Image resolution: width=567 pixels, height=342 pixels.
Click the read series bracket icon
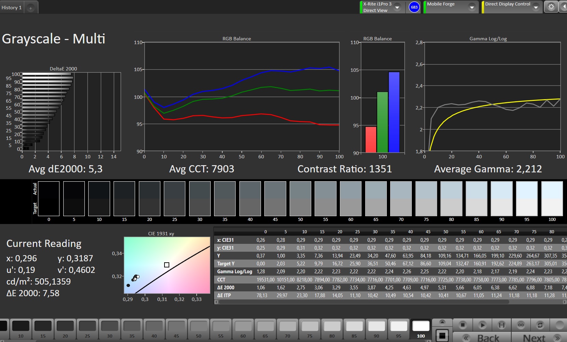[502, 325]
